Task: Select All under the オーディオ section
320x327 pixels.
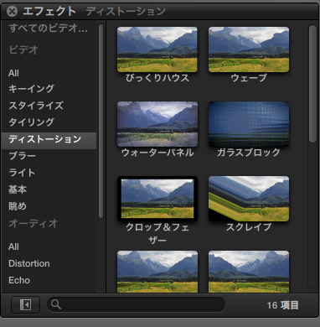Action: pyautogui.click(x=13, y=247)
